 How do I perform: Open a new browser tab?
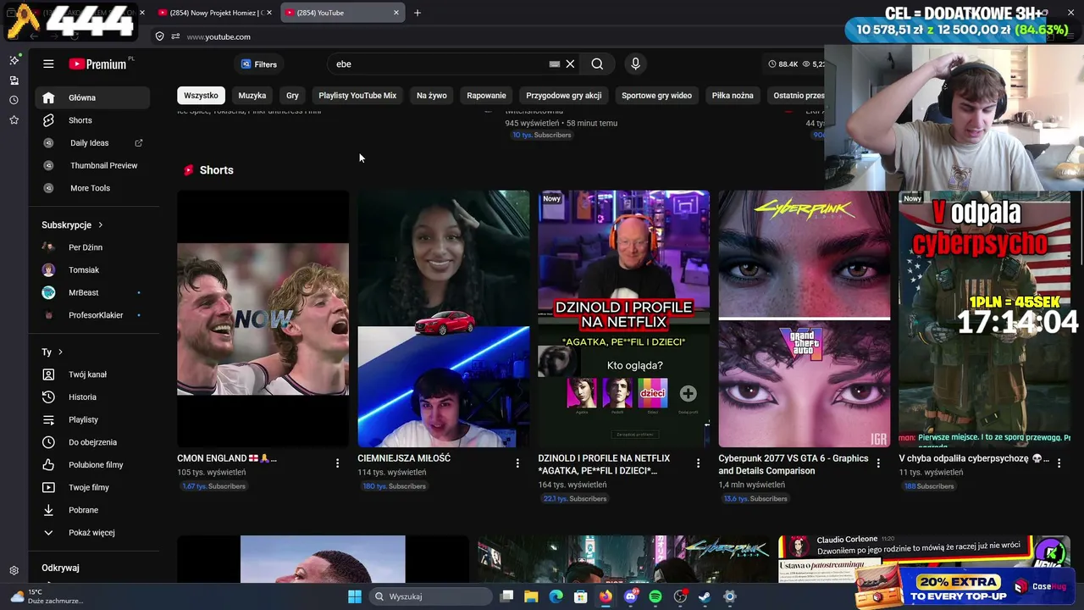coord(417,13)
